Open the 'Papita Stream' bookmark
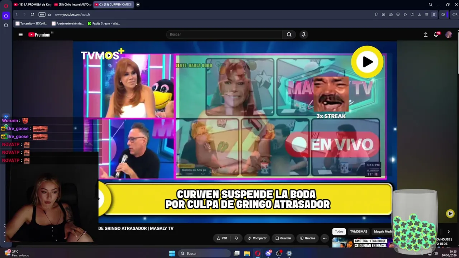Image resolution: width=459 pixels, height=258 pixels. 104,24
